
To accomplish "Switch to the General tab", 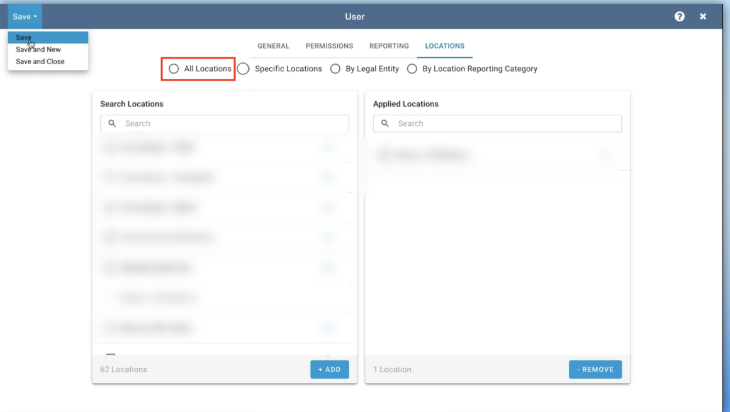I will (x=273, y=46).
